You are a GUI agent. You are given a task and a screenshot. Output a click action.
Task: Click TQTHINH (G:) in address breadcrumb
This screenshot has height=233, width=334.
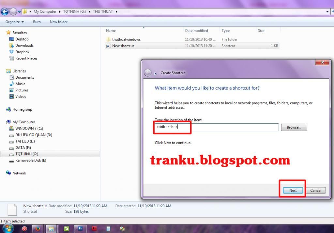(74, 11)
